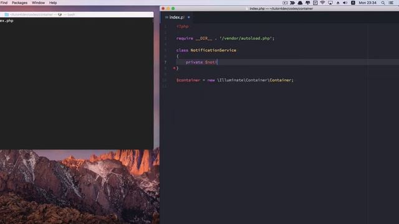This screenshot has width=399, height=224.
Task: Click the blue modified dot on the index.php tab
Action: pos(188,17)
